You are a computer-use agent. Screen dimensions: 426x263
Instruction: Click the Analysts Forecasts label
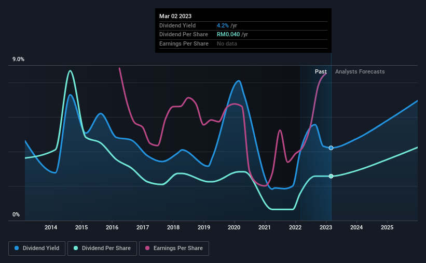click(360, 71)
